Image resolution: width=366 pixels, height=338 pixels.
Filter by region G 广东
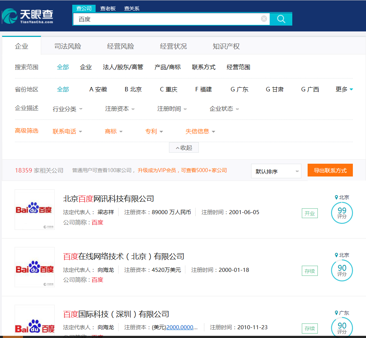tap(239, 89)
